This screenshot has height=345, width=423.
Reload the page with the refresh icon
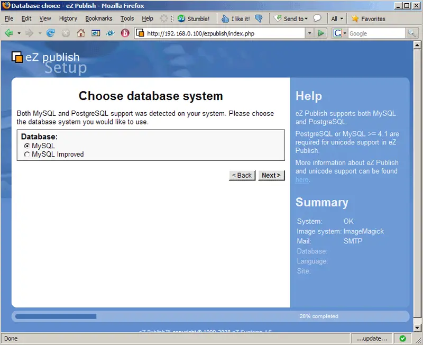point(50,33)
